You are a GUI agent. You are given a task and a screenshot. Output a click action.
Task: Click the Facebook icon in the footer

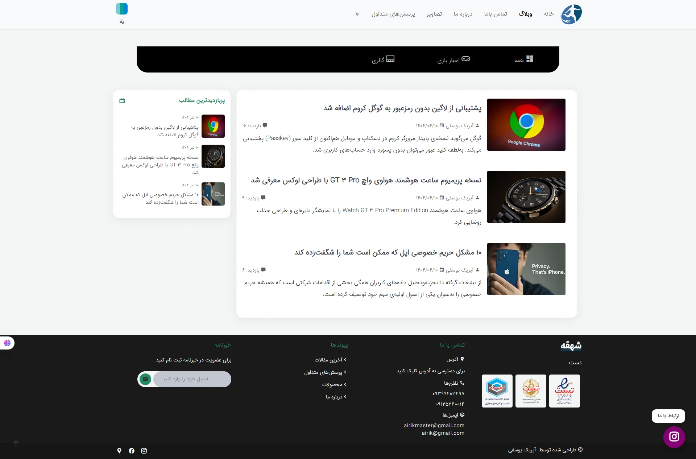click(131, 451)
